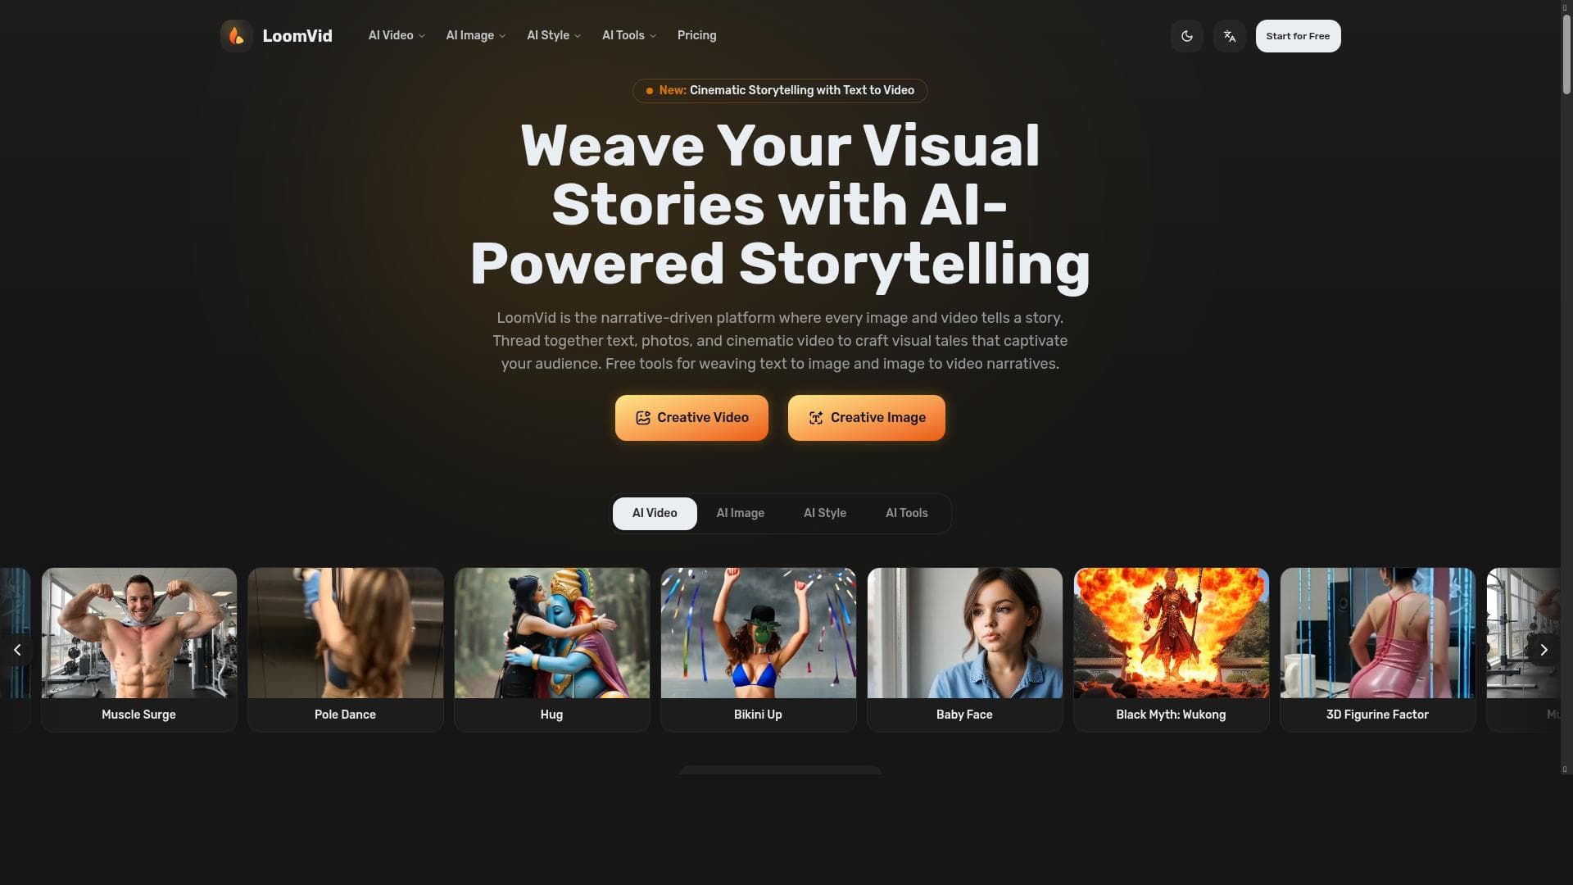Advance the carousel with the right arrow
Viewport: 1573px width, 885px height.
[1544, 650]
